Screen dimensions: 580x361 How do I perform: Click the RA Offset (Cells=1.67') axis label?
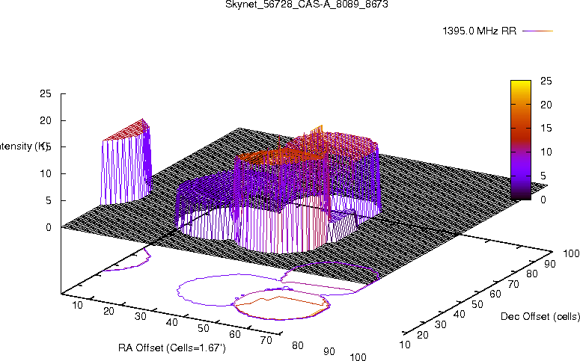(172, 348)
